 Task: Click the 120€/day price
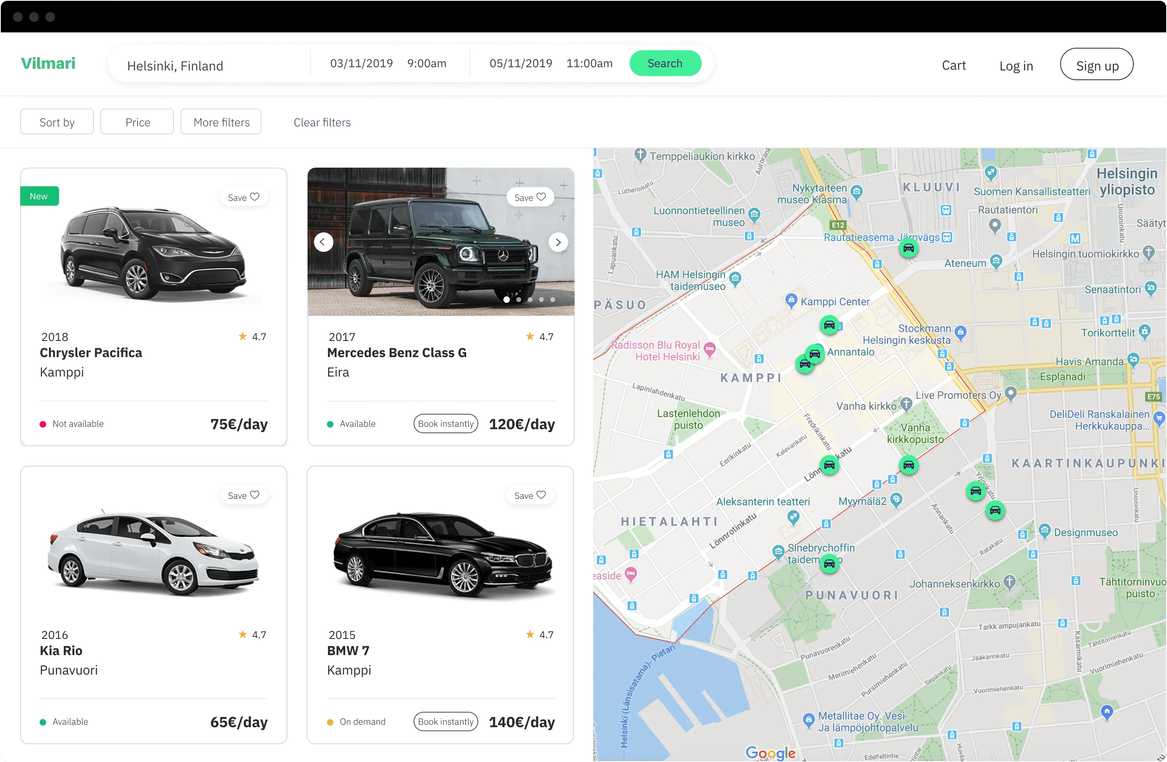pyautogui.click(x=522, y=424)
